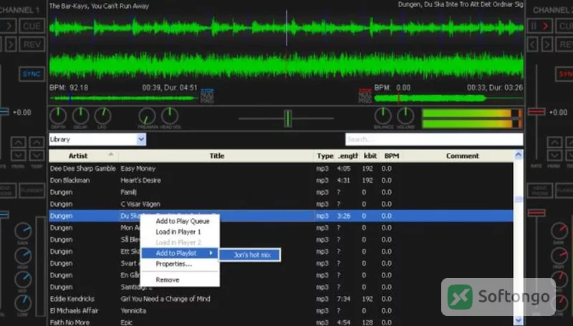Click the crossfader handle
Viewport: 573px width, 326px height.
pos(288,119)
